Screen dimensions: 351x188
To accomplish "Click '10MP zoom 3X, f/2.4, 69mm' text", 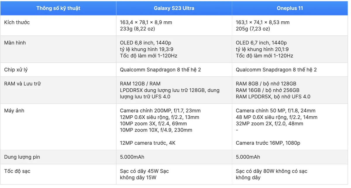I will pos(153,124).
